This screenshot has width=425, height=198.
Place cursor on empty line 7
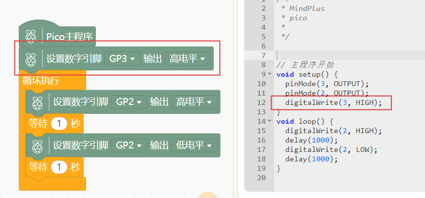tap(349, 55)
